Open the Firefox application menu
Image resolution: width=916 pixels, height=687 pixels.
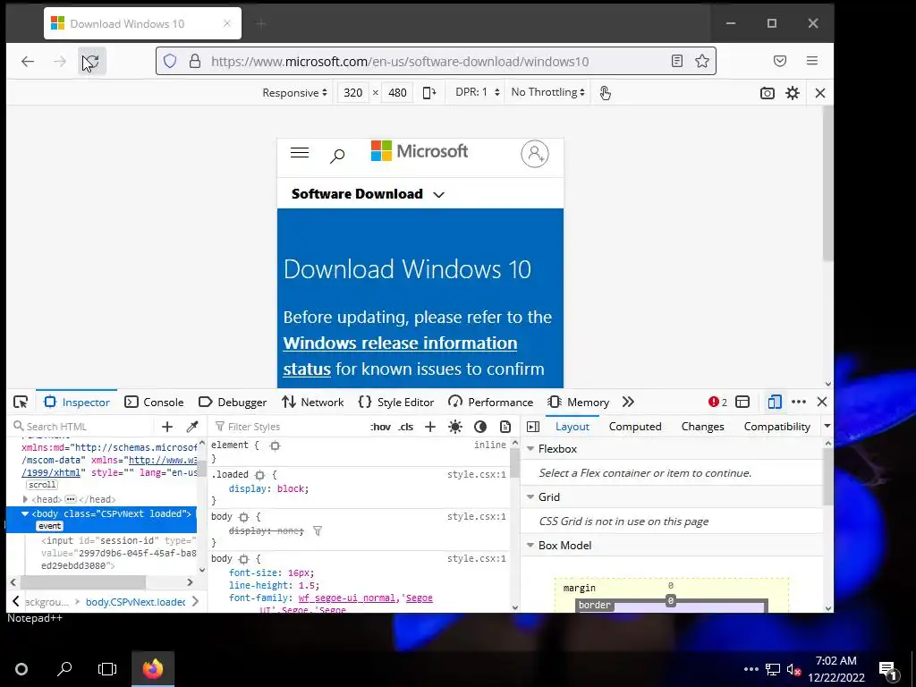(x=812, y=61)
